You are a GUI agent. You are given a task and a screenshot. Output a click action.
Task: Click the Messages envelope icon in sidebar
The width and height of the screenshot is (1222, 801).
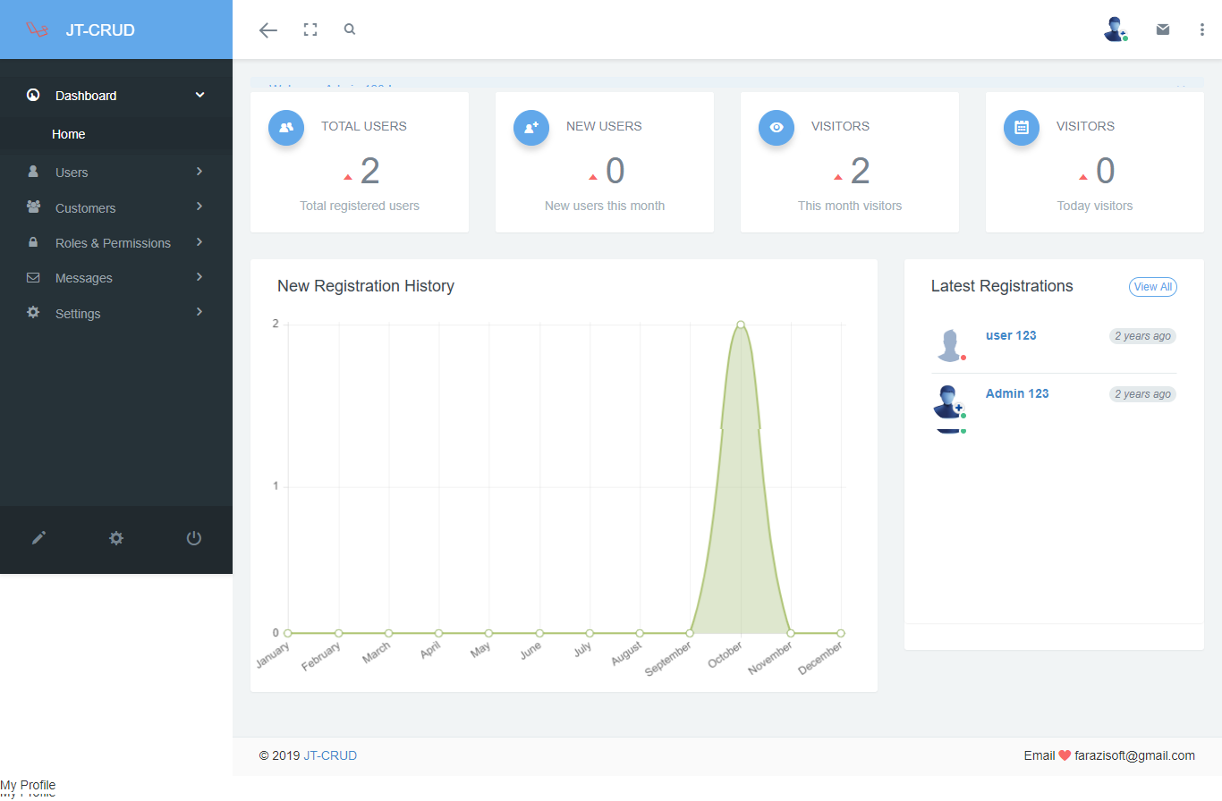point(33,277)
